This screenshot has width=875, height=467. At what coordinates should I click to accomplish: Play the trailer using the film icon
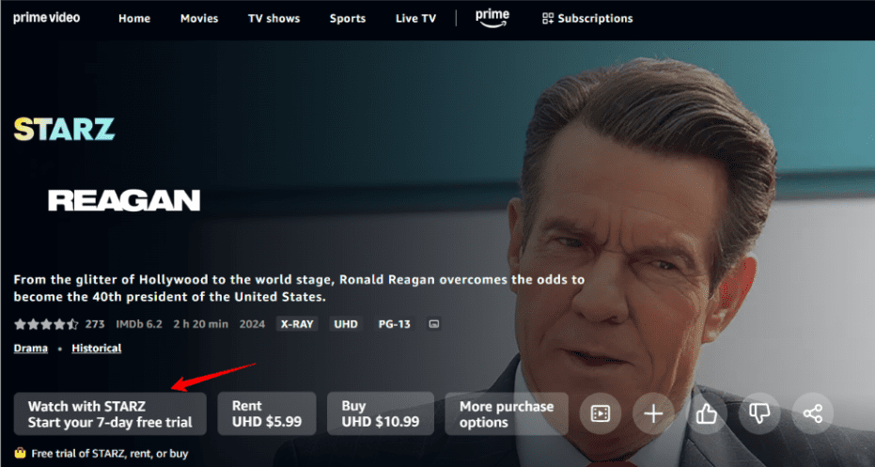601,413
